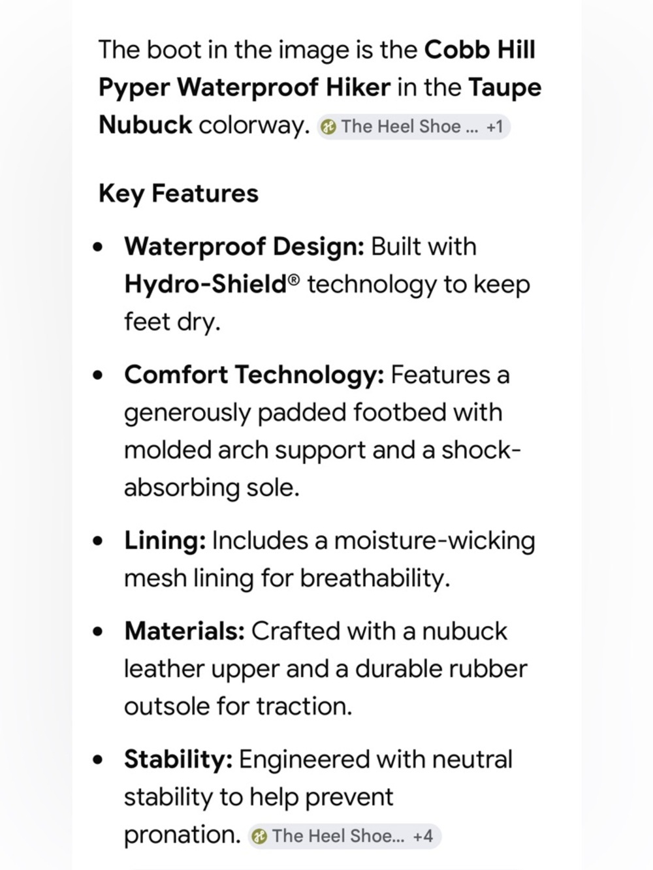Viewport: 653px width, 870px height.
Task: Click the 'Lining:' bullet label
Action: 165,541
